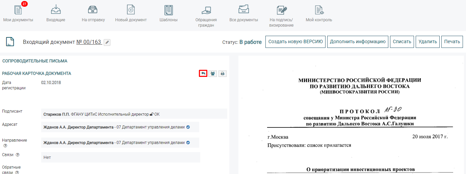The image size is (466, 174).
Task: Click the Списать button
Action: [x=402, y=42]
